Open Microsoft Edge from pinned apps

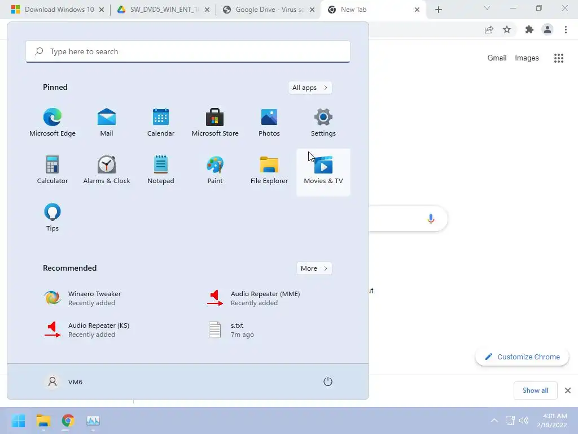click(52, 123)
